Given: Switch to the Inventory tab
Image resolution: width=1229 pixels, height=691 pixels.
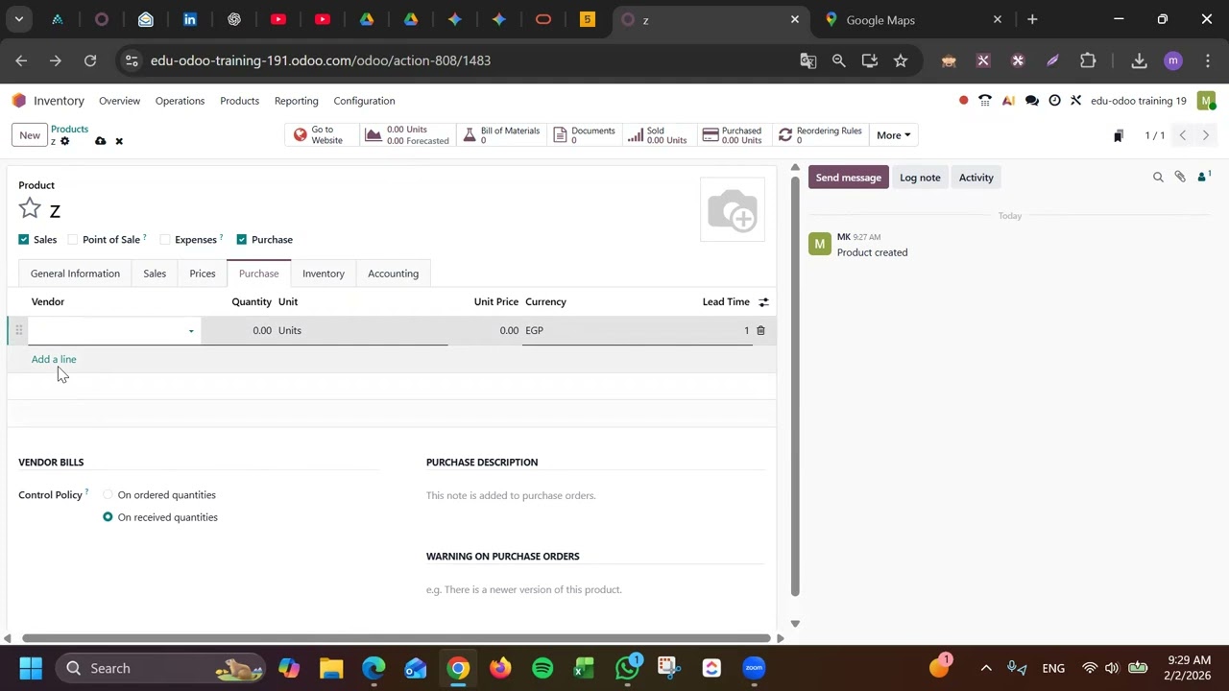Looking at the screenshot, I should coord(324,274).
